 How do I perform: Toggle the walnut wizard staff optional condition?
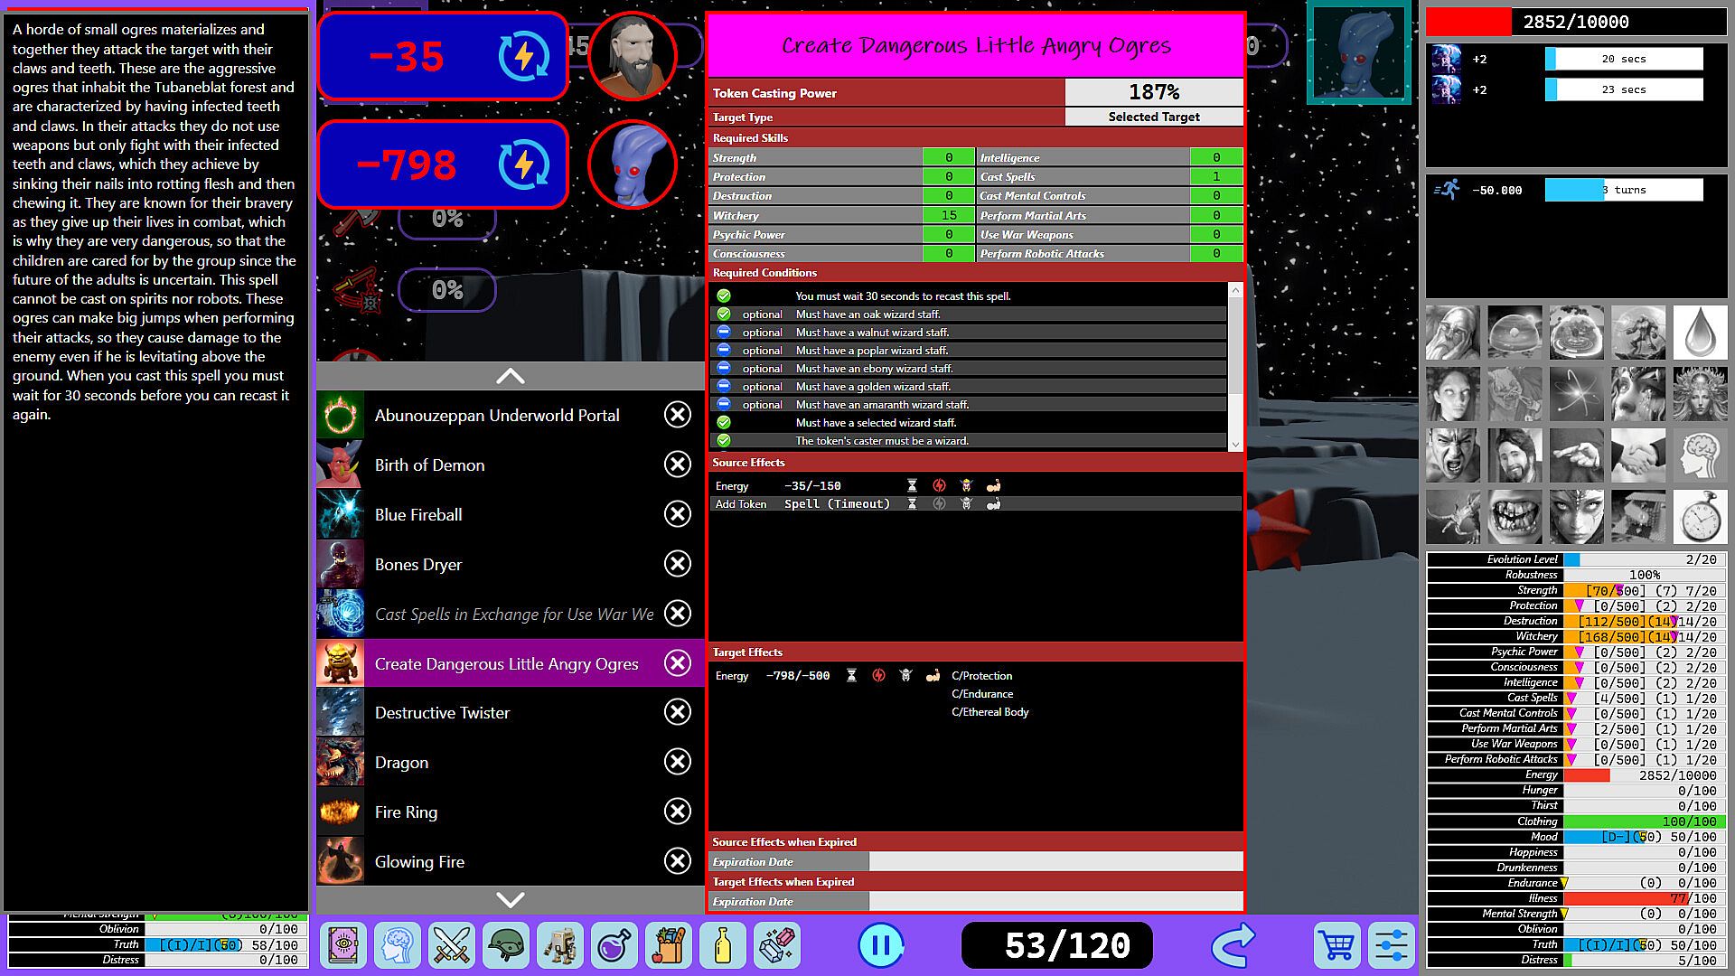pos(724,332)
